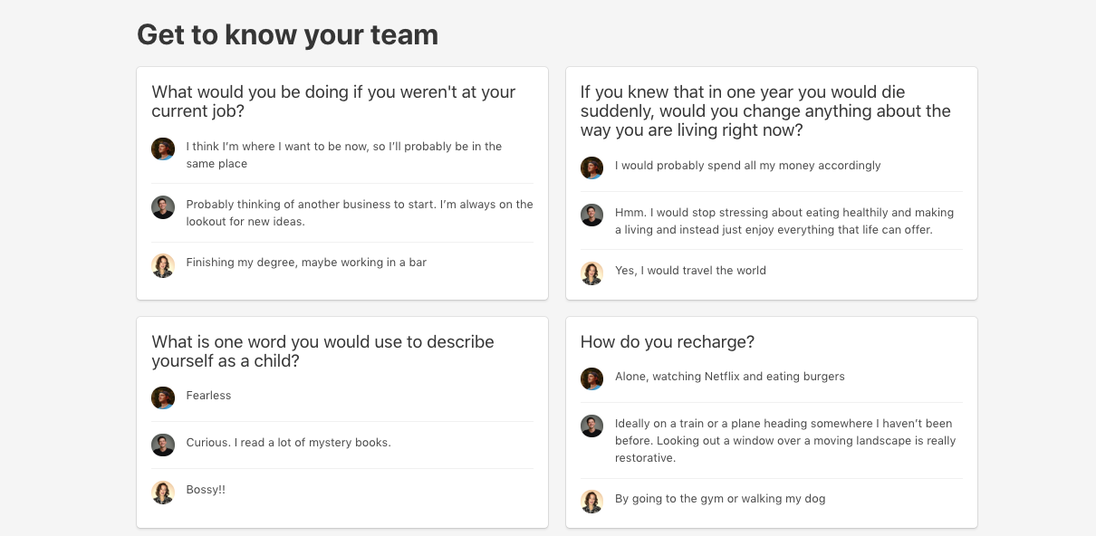Click avatar next to "Yes, I would travel the world"
The height and width of the screenshot is (536, 1096).
591,273
